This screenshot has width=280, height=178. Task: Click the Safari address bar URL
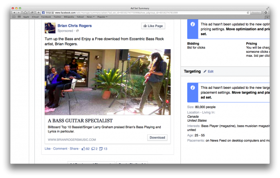pos(116,13)
